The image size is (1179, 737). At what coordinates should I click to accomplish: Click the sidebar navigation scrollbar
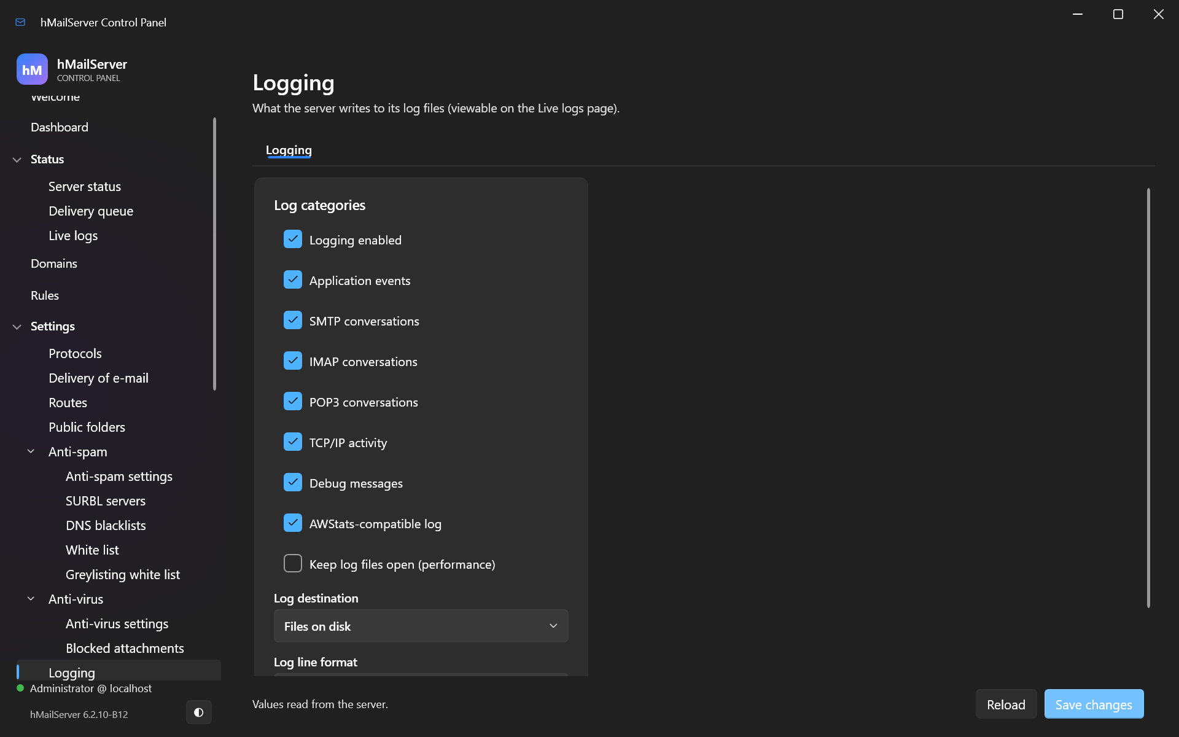(214, 254)
